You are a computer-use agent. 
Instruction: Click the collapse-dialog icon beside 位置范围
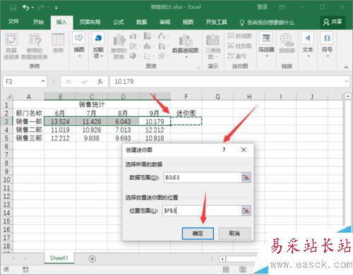[246, 210]
